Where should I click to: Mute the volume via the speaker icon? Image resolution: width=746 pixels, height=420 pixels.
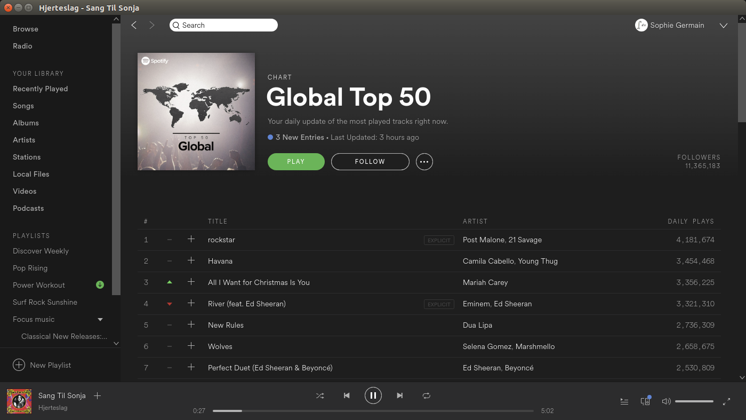pyautogui.click(x=666, y=401)
